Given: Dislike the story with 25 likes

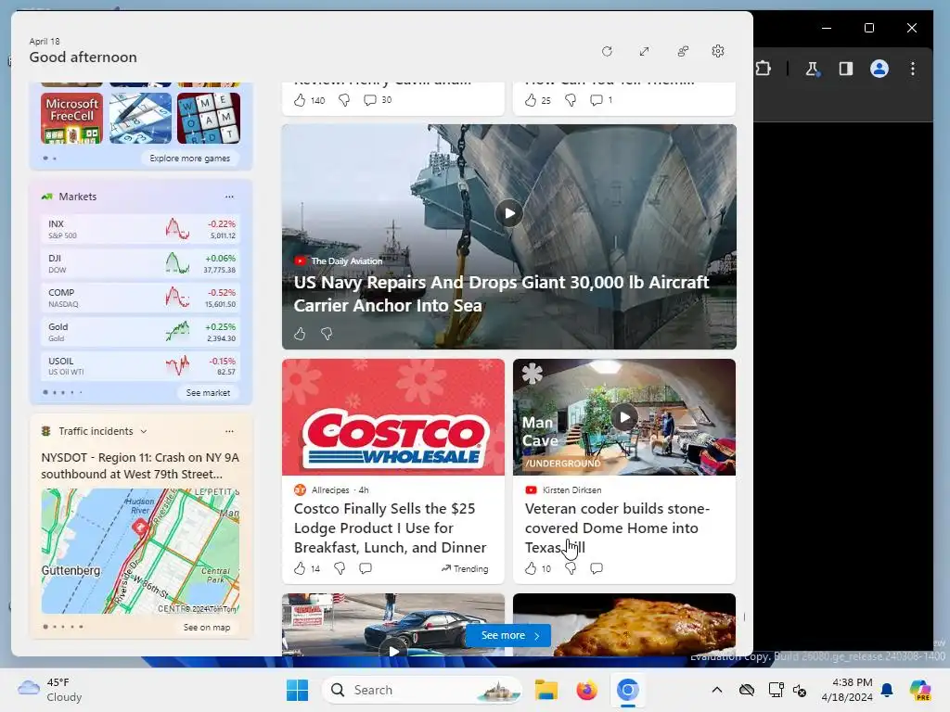Looking at the screenshot, I should click(x=571, y=100).
